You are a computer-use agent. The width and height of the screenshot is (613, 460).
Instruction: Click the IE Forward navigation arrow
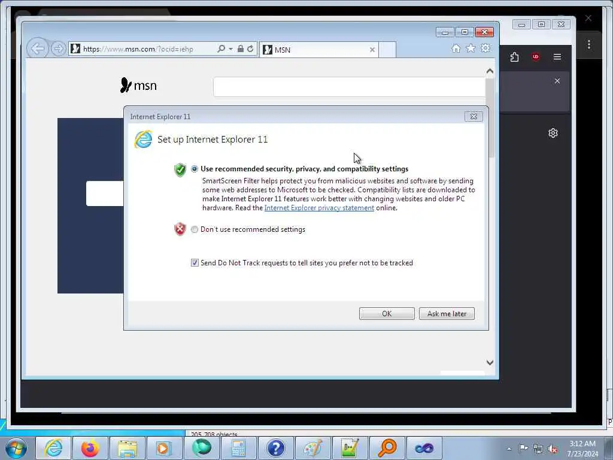(58, 49)
